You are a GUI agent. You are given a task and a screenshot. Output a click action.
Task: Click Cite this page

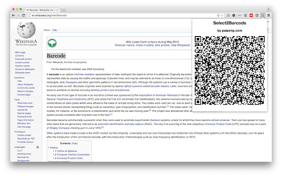click(24, 127)
